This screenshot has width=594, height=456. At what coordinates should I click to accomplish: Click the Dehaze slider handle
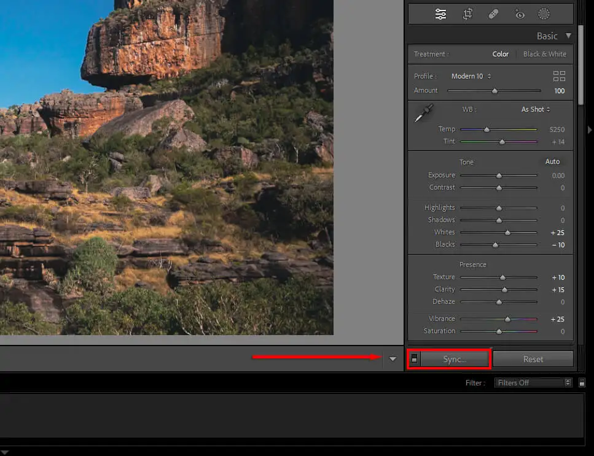pos(499,302)
